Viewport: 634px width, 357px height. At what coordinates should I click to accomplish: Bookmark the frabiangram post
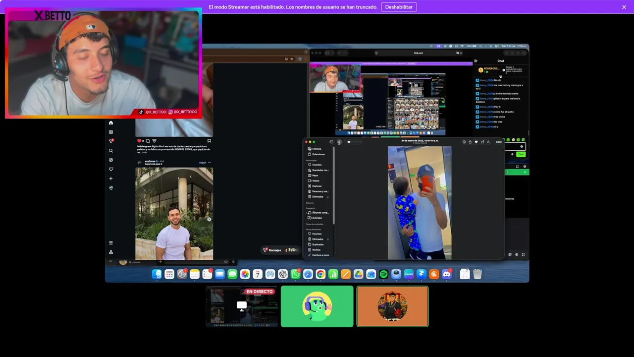[209, 141]
